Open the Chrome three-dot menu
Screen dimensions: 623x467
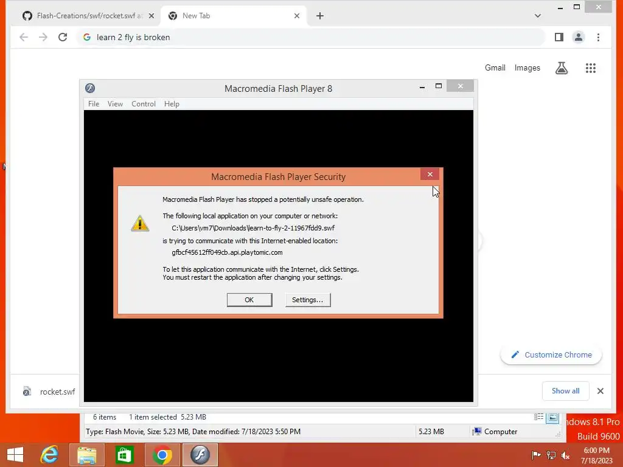tap(599, 37)
